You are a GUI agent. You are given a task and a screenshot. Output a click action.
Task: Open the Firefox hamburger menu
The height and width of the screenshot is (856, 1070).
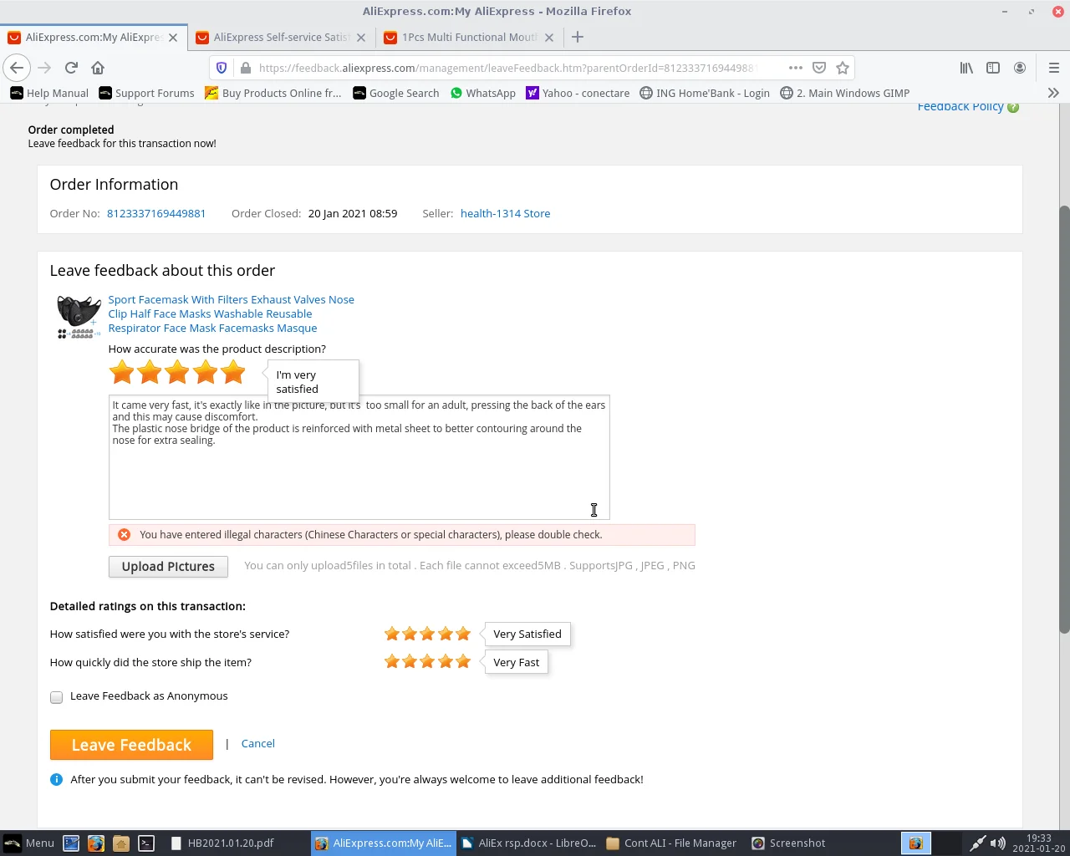click(1054, 68)
